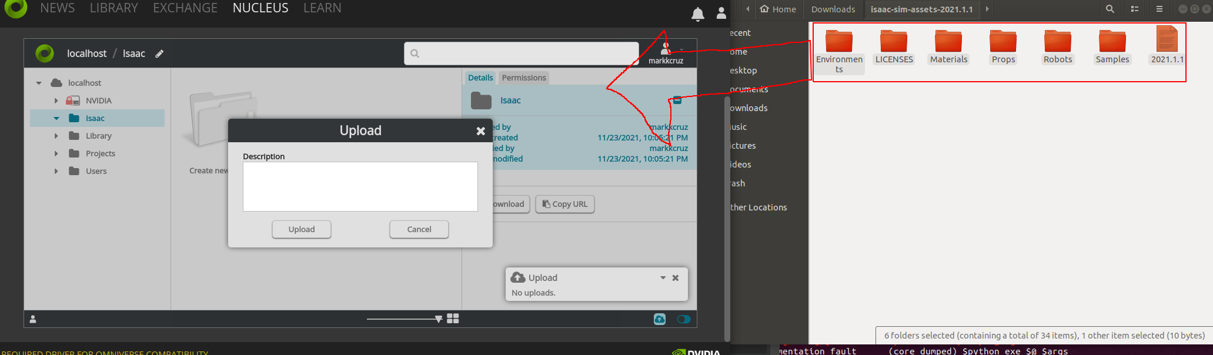Collapse the Upload status panel arrow
The height and width of the screenshot is (355, 1213).
[x=663, y=278]
